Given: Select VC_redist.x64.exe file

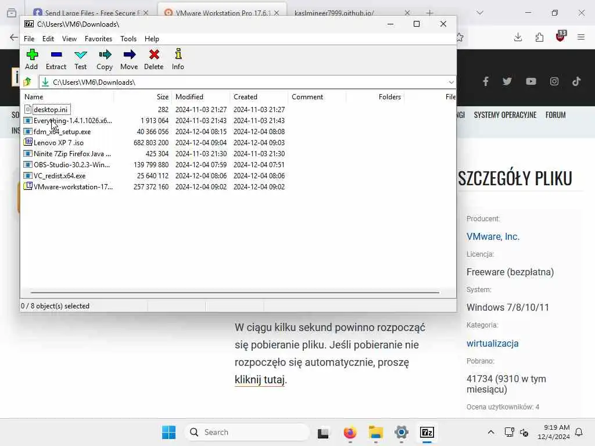Looking at the screenshot, I should 60,175.
